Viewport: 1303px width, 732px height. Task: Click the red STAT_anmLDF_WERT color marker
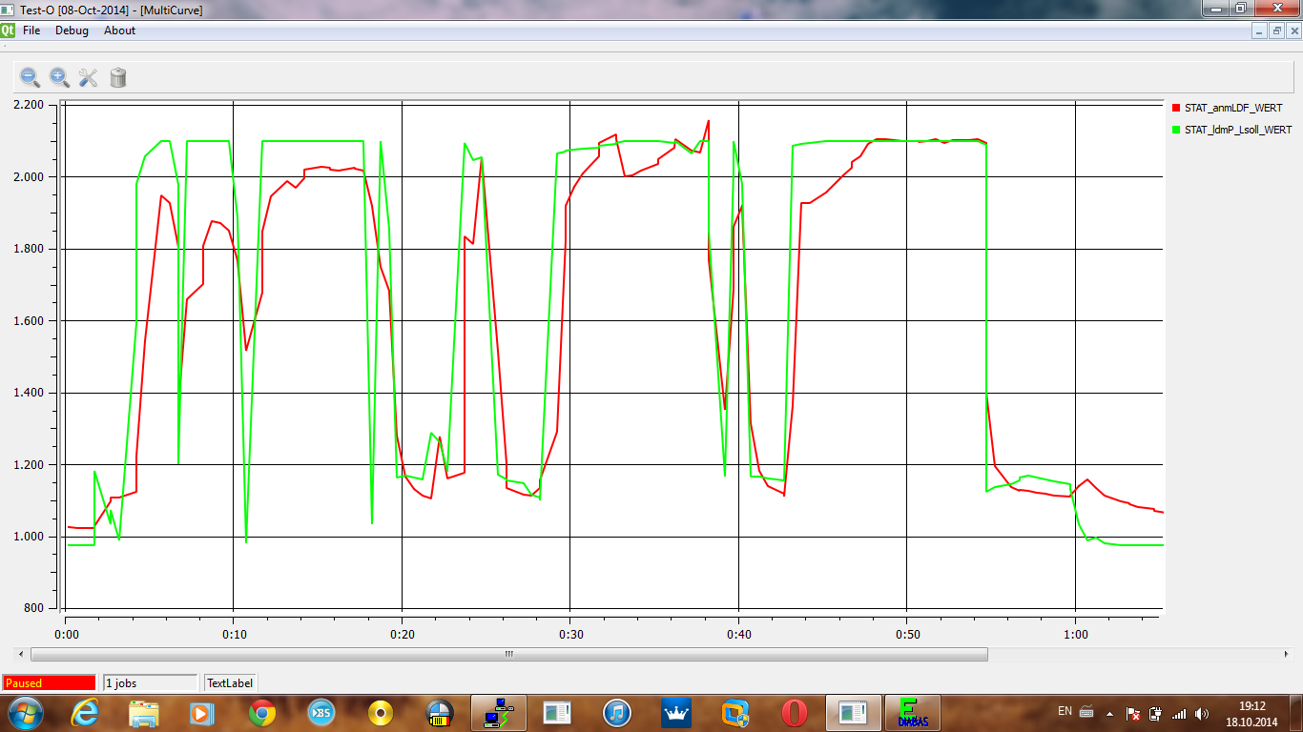coord(1177,109)
